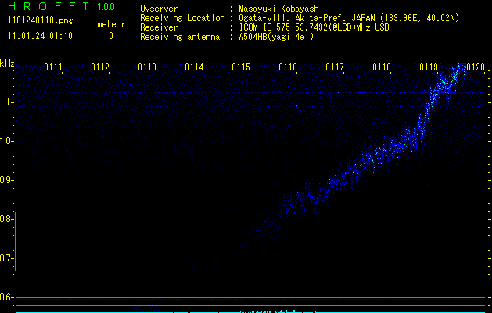Click the 0.7 kHz axis label
Viewport: 492px width, 313px height.
click(x=6, y=258)
